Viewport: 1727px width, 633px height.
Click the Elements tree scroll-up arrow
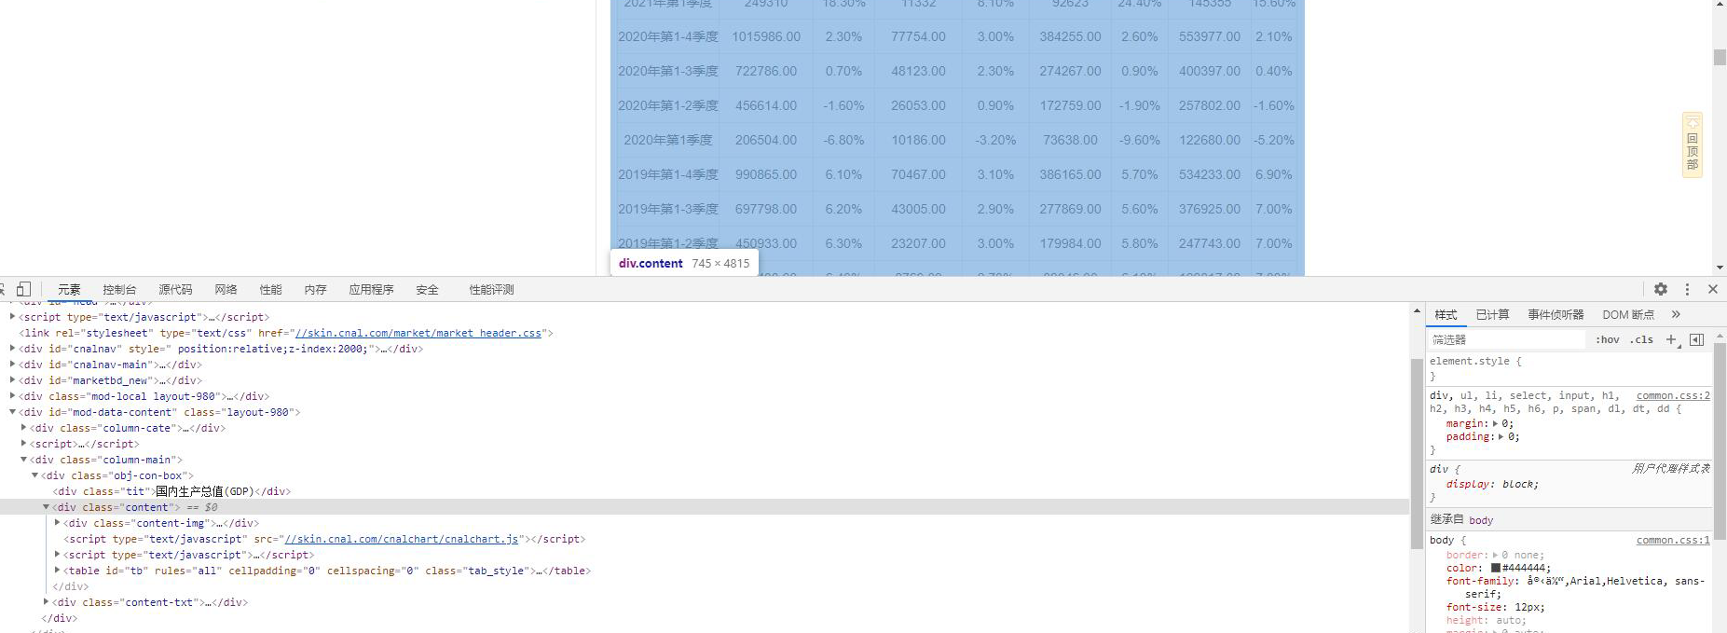tap(1417, 310)
